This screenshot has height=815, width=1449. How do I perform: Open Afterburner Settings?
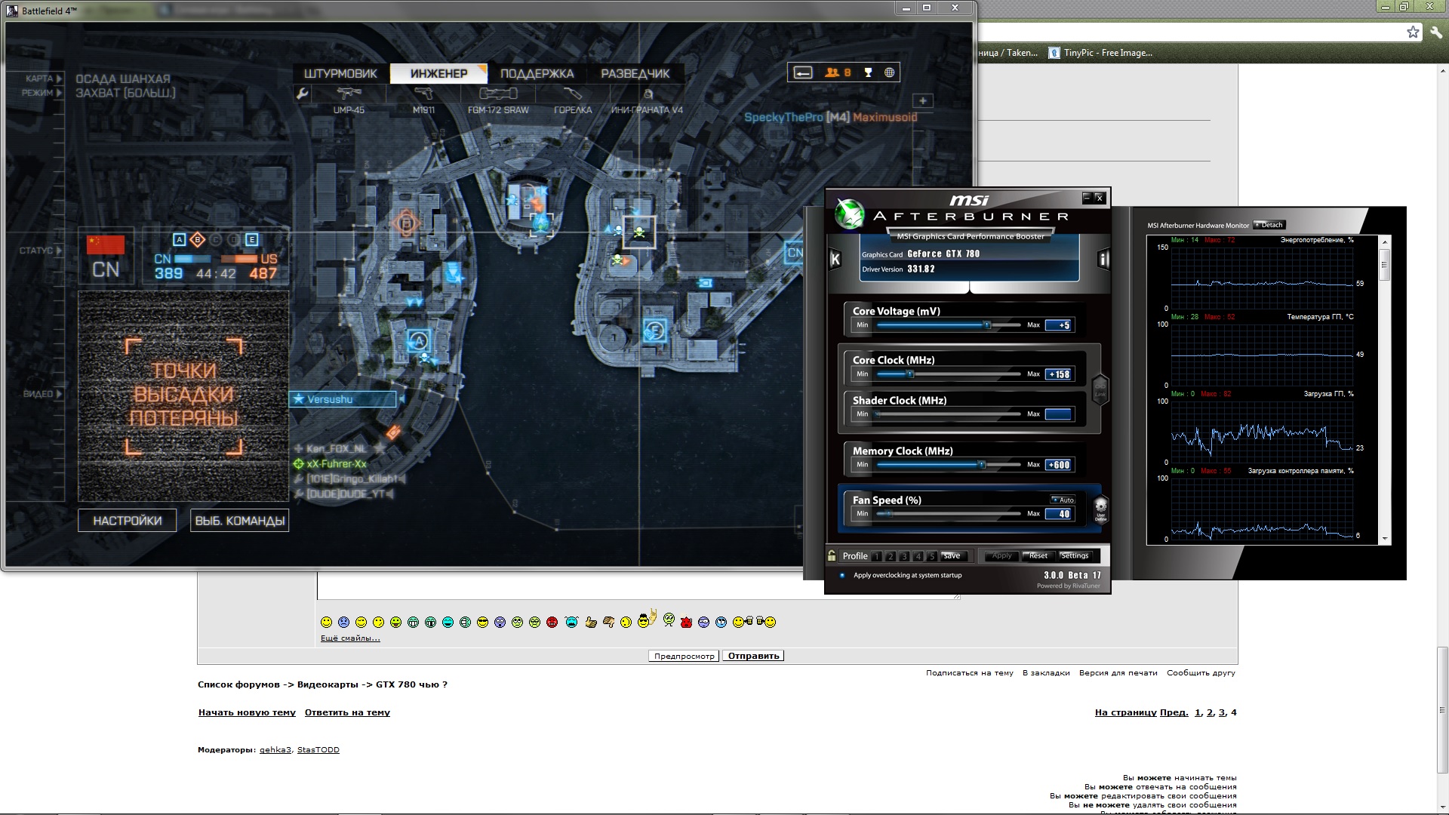click(x=1075, y=556)
